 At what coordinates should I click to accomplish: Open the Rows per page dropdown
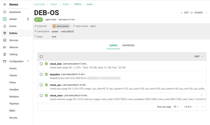pyautogui.click(x=176, y=107)
